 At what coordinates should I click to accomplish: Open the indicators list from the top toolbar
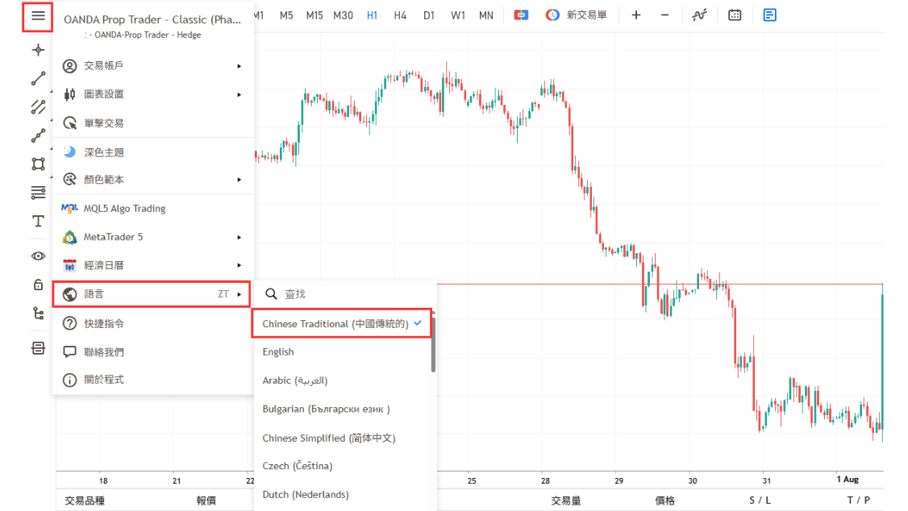click(699, 15)
